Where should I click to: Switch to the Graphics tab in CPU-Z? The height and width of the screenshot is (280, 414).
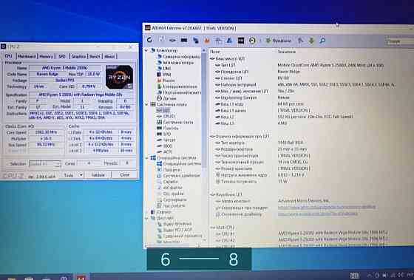pos(78,56)
